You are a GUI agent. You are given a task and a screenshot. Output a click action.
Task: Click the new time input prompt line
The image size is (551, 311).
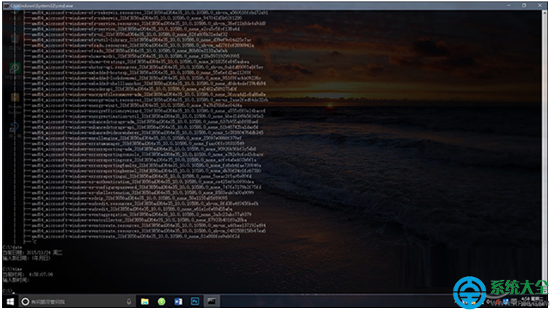[18, 279]
